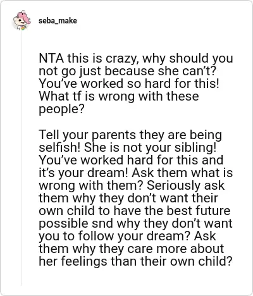Click the line 'selfish! She is not your sibling!'
Image resolution: width=253 pixels, height=296 pixels.
point(128,147)
